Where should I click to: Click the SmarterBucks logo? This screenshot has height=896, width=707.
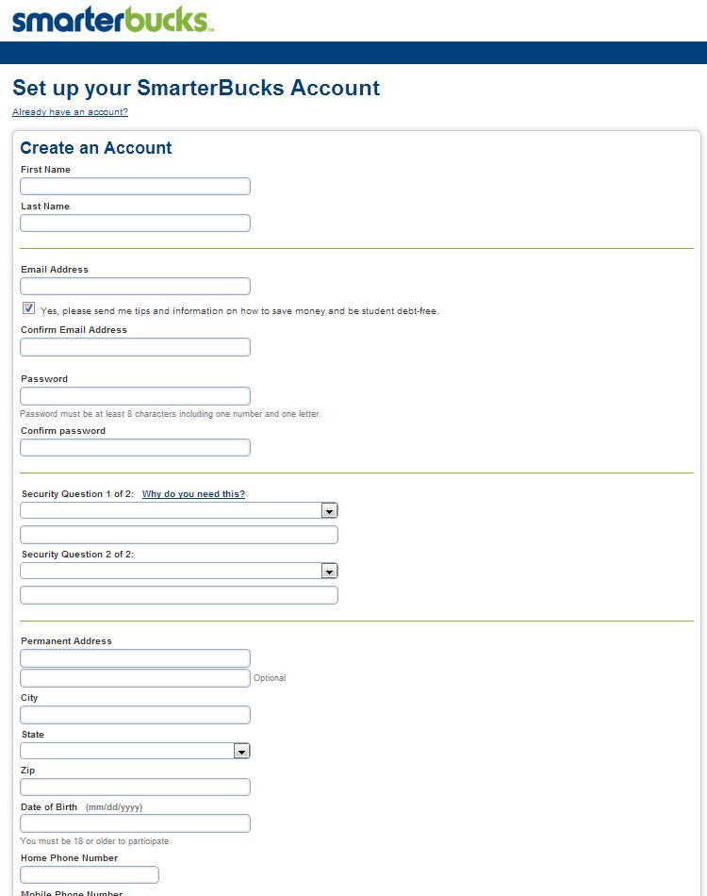(112, 20)
